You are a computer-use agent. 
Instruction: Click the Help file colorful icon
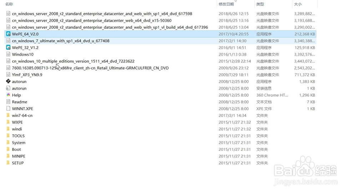pos(8,95)
